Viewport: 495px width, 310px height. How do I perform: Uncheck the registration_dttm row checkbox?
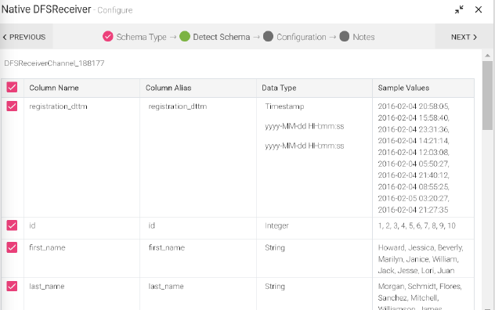(12, 106)
